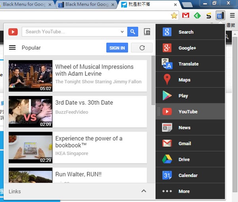
Task: Click the refresh arrow button
Action: pyautogui.click(x=142, y=48)
